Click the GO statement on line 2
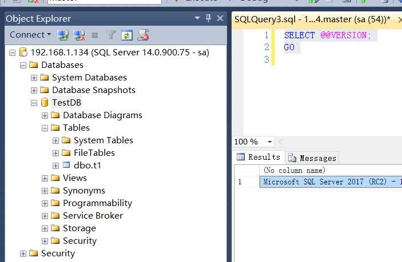Screen dimensions: 402x262 click(289, 47)
